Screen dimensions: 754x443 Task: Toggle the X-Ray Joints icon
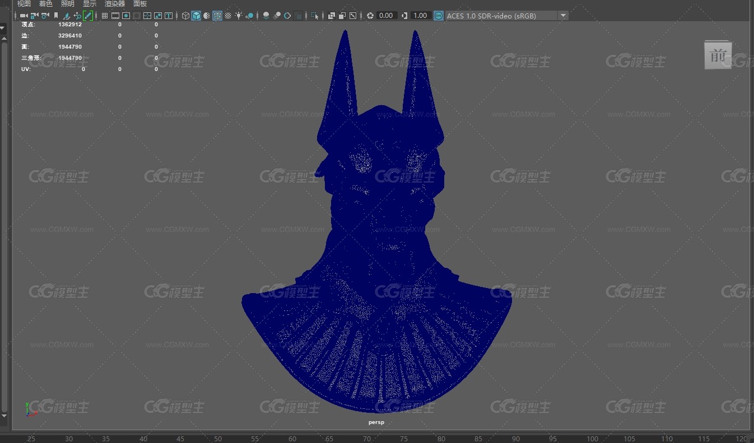coord(353,16)
